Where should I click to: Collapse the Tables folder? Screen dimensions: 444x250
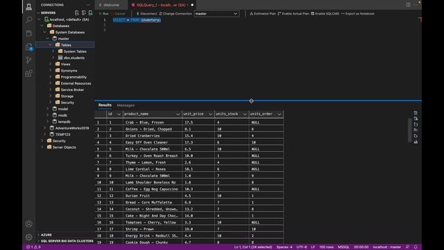click(51, 45)
